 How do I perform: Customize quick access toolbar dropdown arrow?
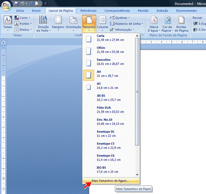pos(45,4)
